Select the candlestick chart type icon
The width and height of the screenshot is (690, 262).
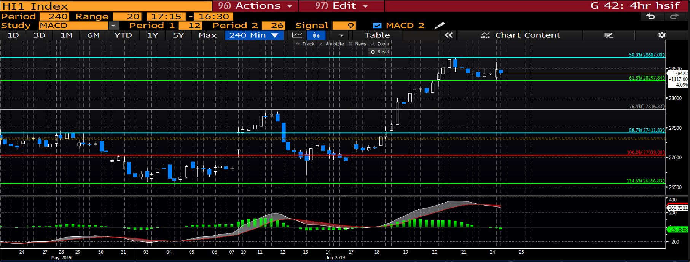tap(316, 35)
